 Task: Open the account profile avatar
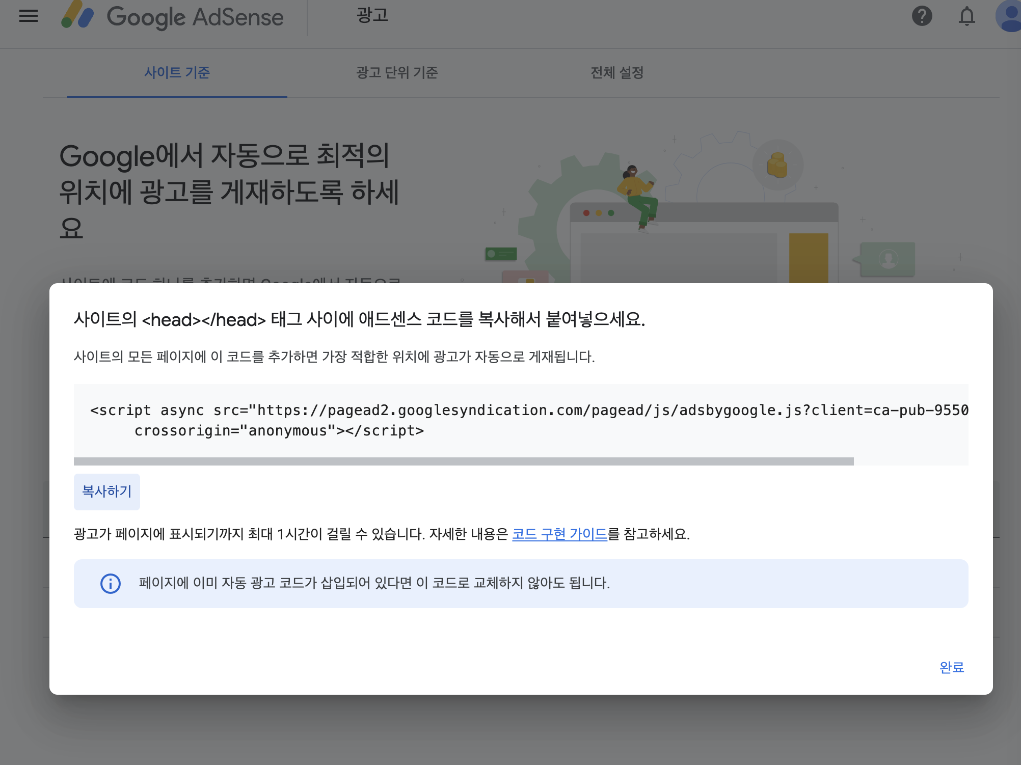(x=1009, y=16)
